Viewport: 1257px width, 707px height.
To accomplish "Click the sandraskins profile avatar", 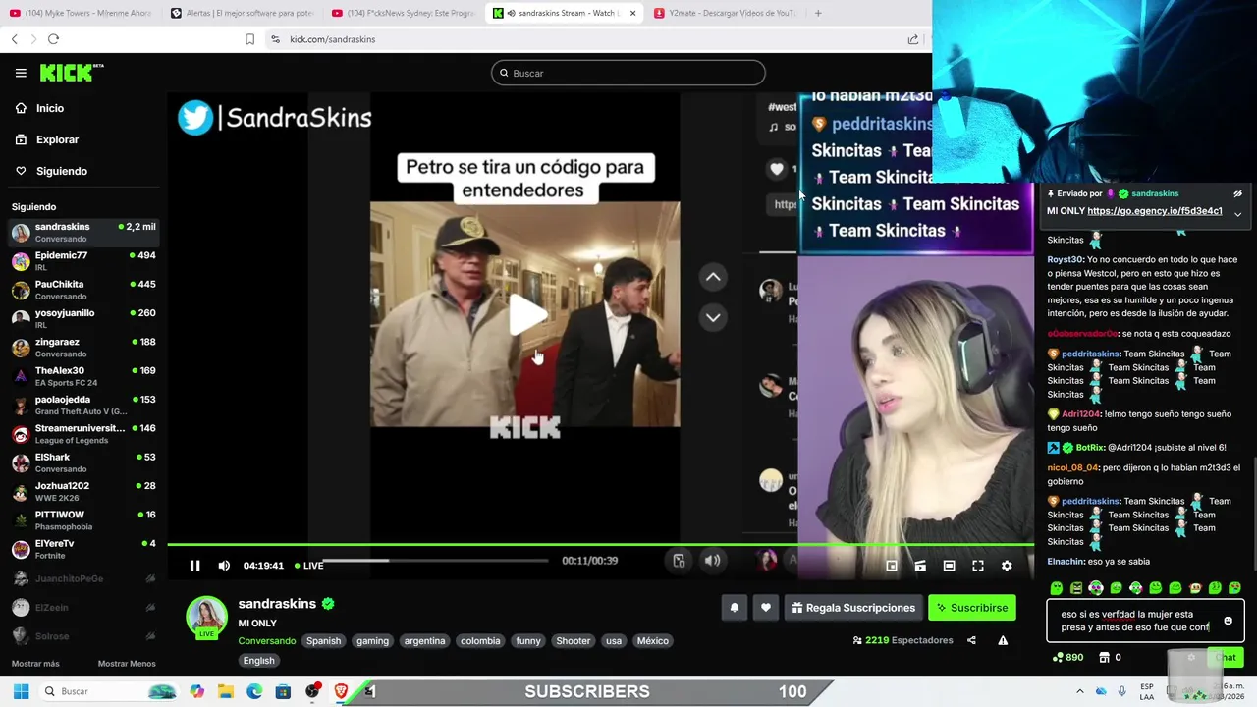I will tap(206, 617).
